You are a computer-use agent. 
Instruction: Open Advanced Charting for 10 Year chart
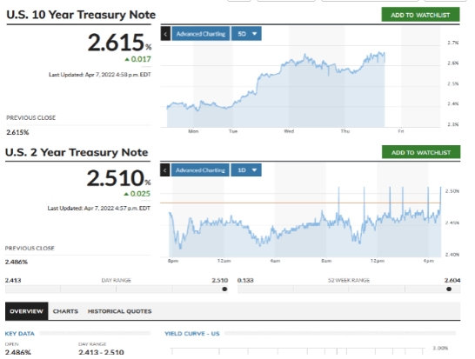coord(201,34)
